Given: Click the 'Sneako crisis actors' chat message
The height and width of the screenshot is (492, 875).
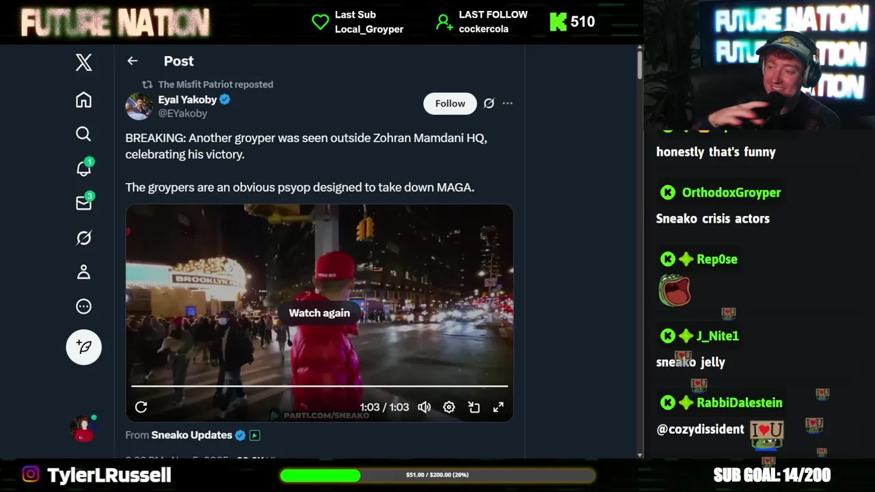Looking at the screenshot, I should click(713, 219).
